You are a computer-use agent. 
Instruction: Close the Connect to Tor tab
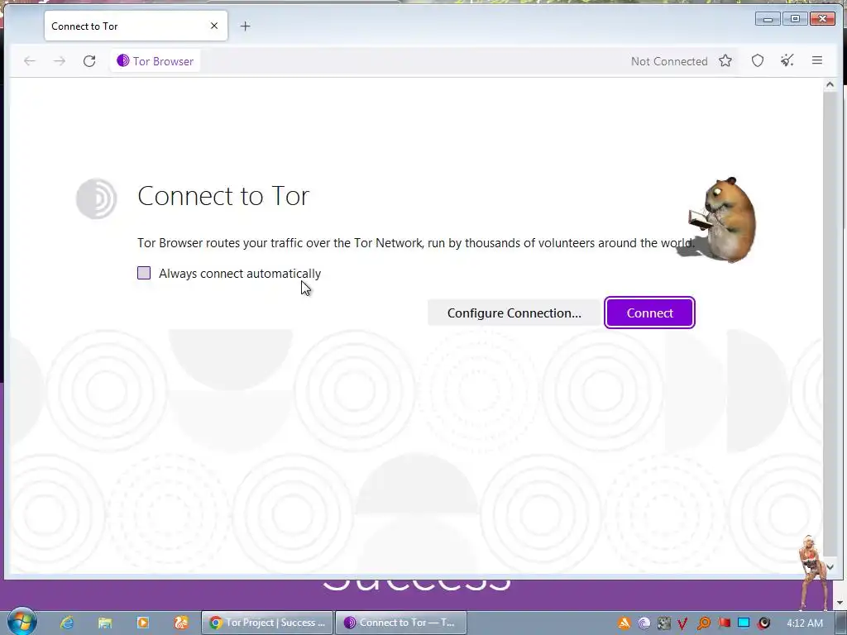tap(214, 26)
